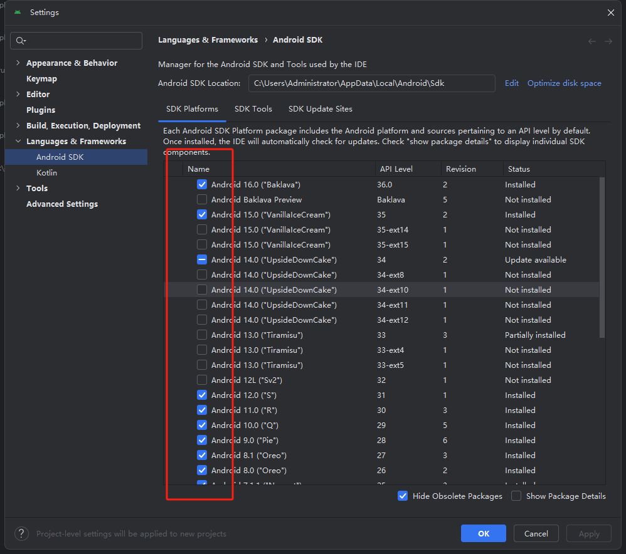Open Keymap settings
Screen dimensions: 626x554
tap(41, 78)
